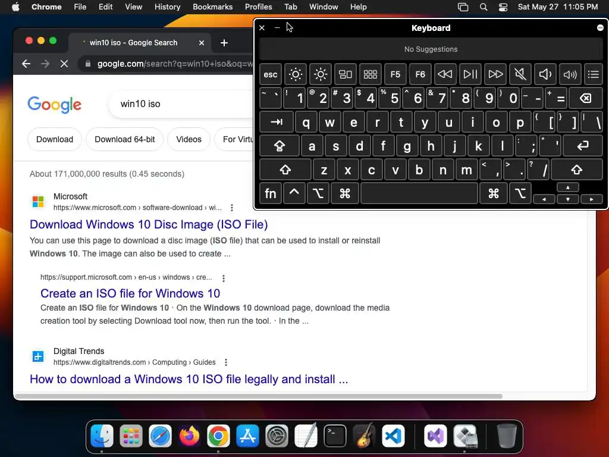The width and height of the screenshot is (609, 457).
Task: Tap the down arrow key
Action: point(568,199)
